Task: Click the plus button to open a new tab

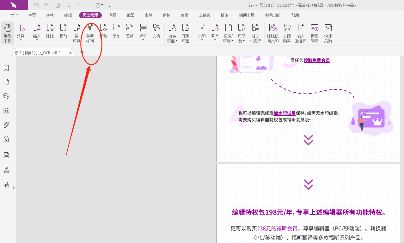Action: coord(82,52)
